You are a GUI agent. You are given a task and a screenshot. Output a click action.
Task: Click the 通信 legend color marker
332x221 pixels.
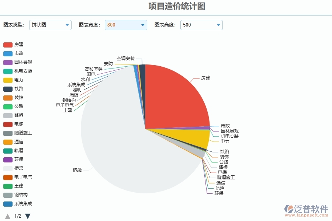[8, 142]
